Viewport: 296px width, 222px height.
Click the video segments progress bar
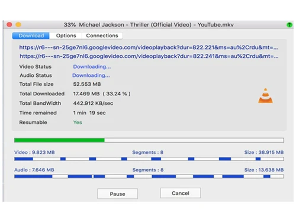pos(149,159)
